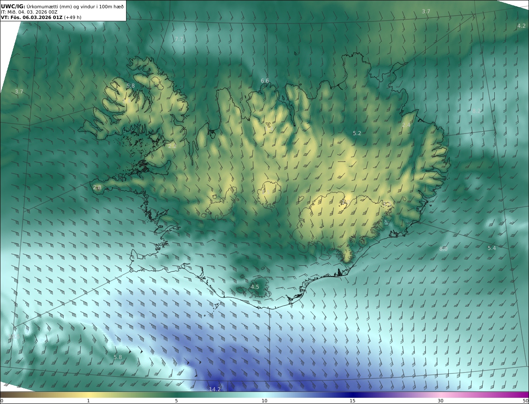Click the colorbar tick label 5
The height and width of the screenshot is (404, 529).
pos(176,401)
